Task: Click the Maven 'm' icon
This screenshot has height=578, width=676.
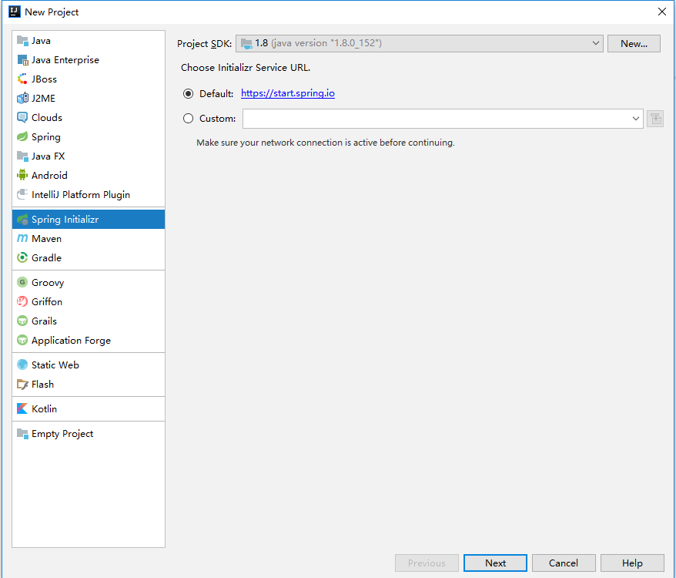Action: (22, 239)
